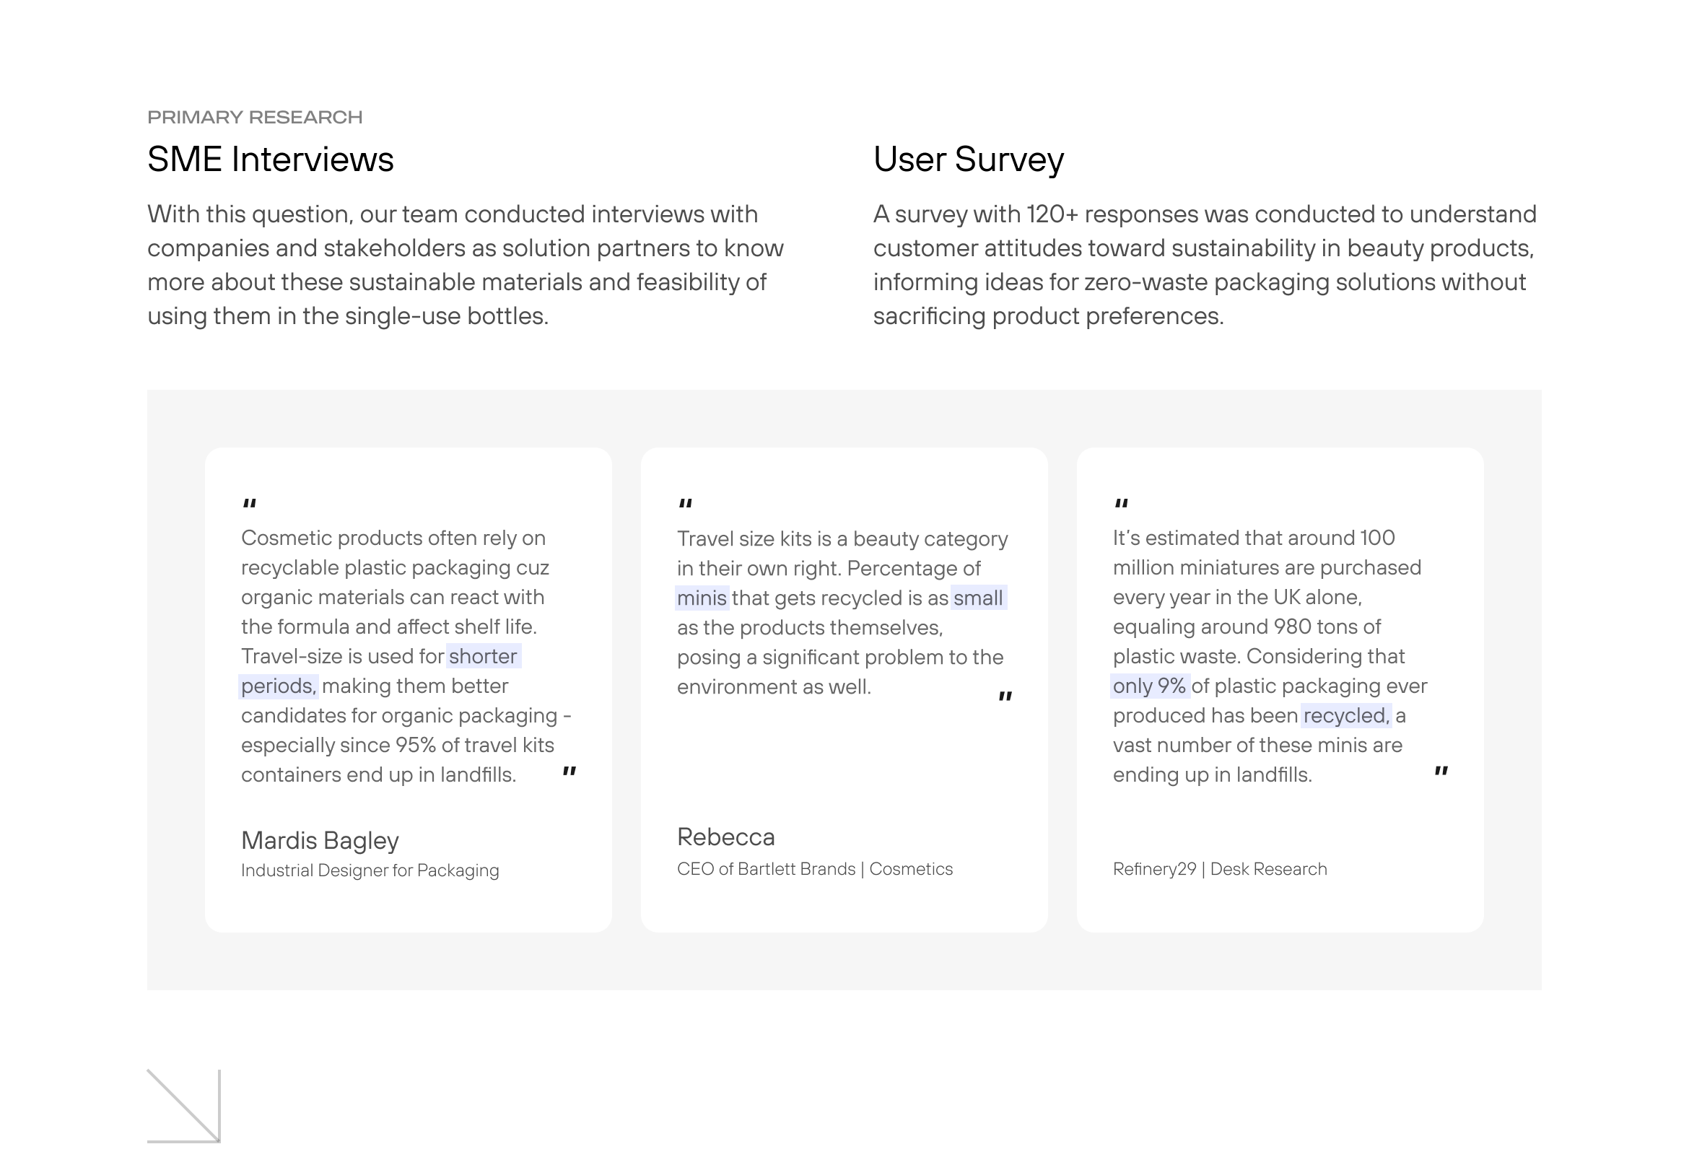Viewport: 1689px width, 1170px height.
Task: Click the PRIMARY RESEARCH label
Action: pos(254,118)
